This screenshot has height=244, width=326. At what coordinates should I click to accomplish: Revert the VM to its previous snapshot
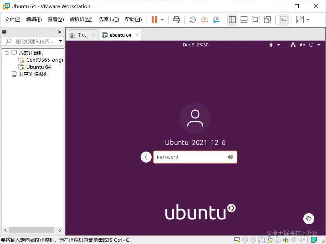click(x=204, y=20)
